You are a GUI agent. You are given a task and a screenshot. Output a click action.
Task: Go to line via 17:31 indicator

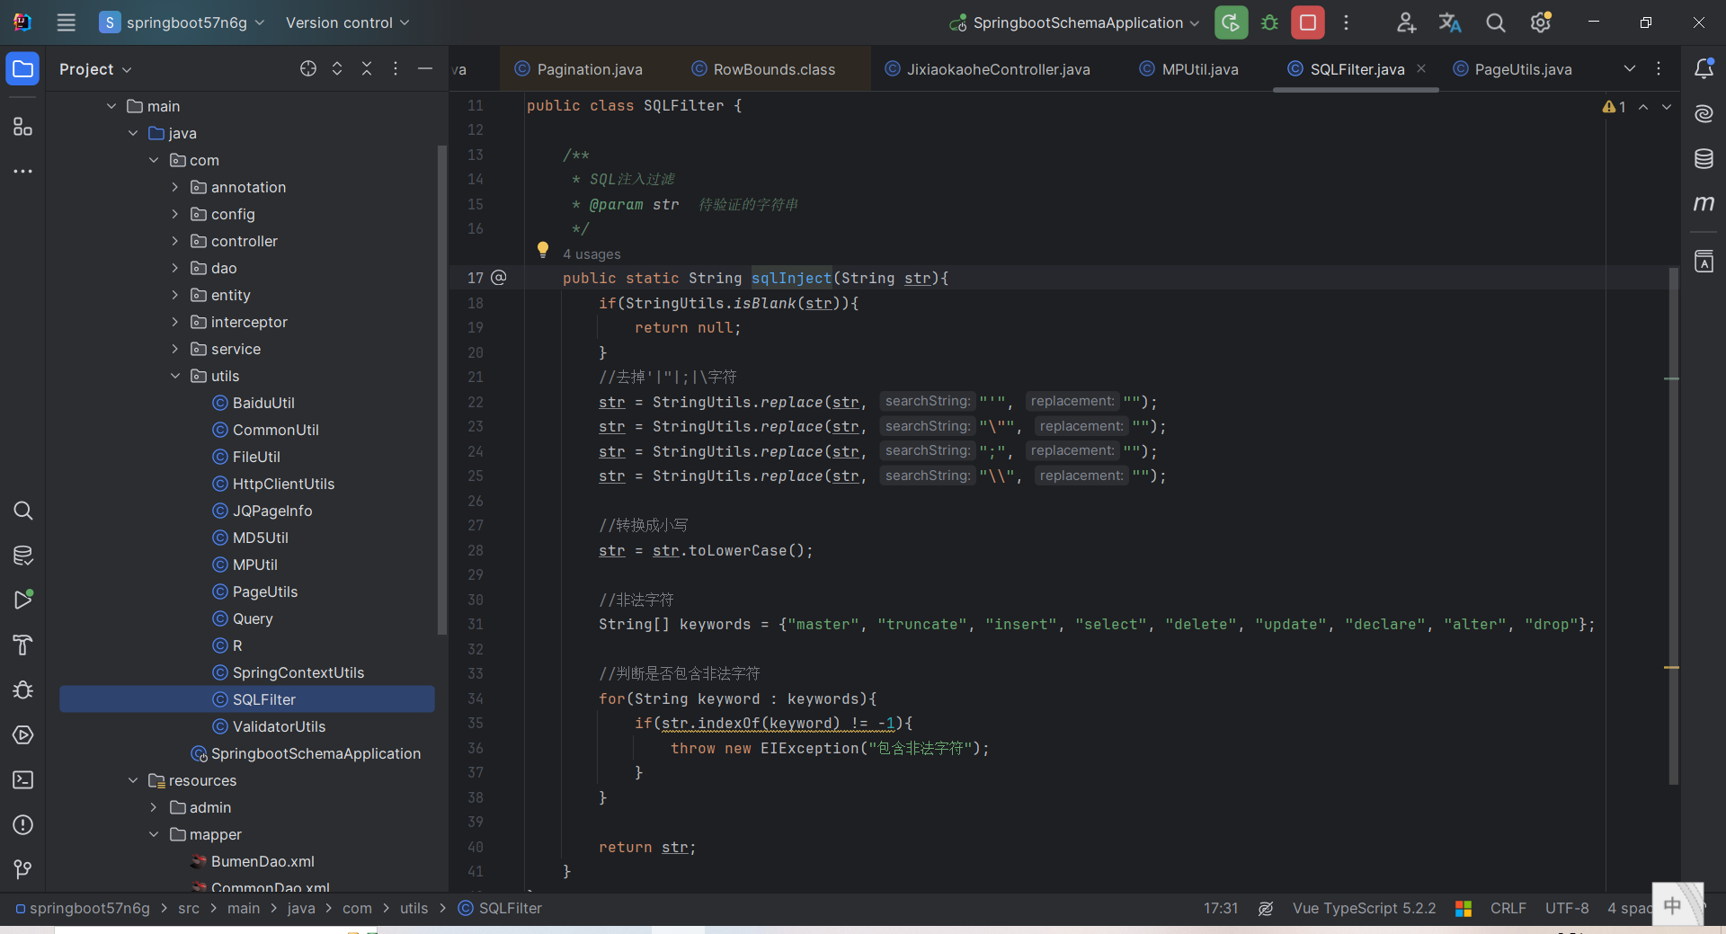[x=1221, y=909]
